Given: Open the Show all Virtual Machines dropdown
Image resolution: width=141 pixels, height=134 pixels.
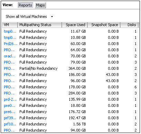Looking at the screenshot, I should point(29,16).
